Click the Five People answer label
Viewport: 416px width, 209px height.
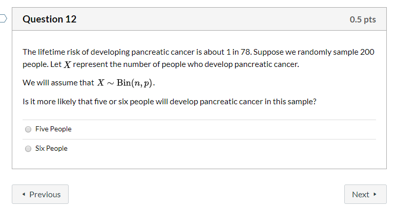[53, 129]
